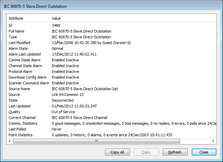Click the horizontal scrollbar thumb
Screen dimensions: 223x162
click(x=96, y=141)
